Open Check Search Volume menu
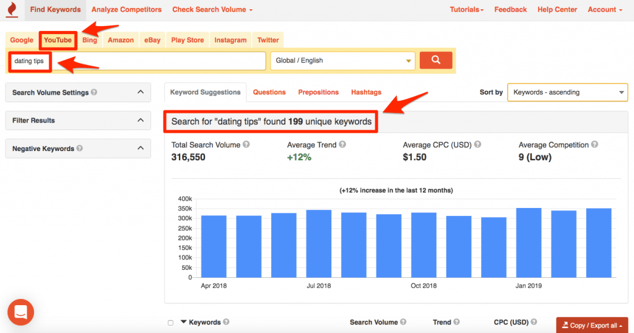634x333 pixels. (212, 9)
